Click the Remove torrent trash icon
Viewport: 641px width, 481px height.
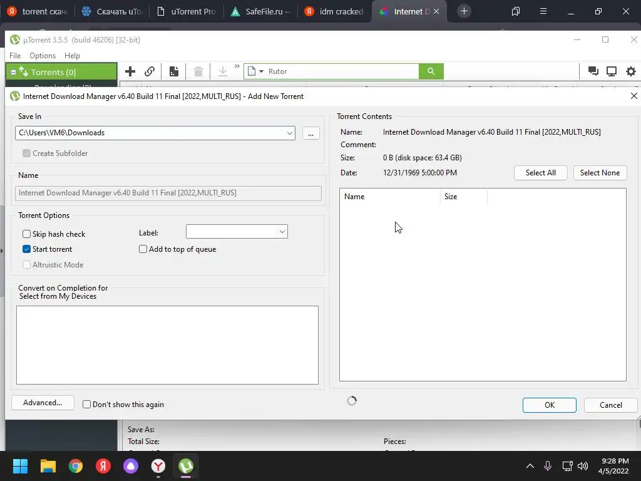point(198,71)
